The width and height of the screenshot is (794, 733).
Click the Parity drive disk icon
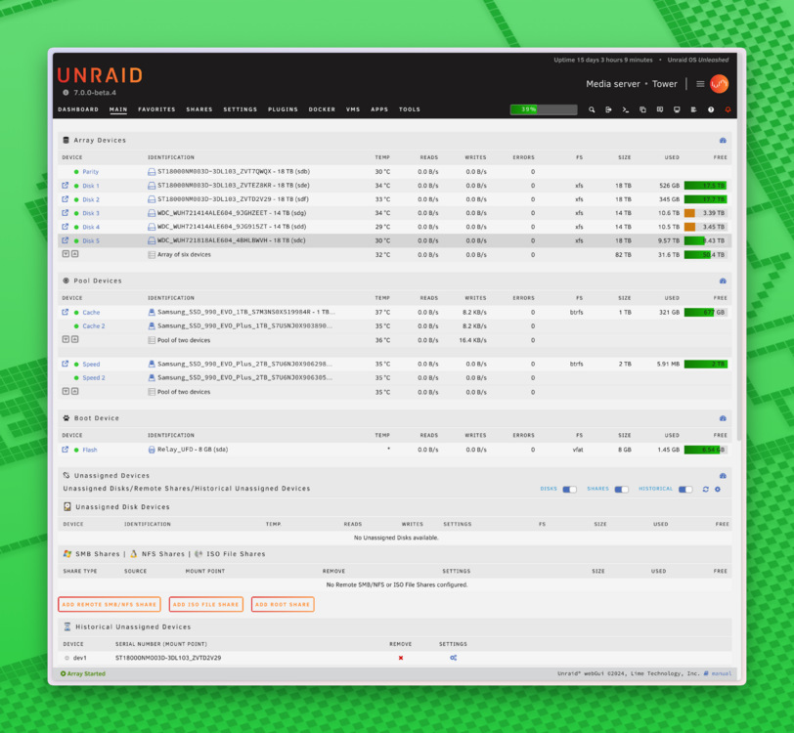[x=152, y=172]
